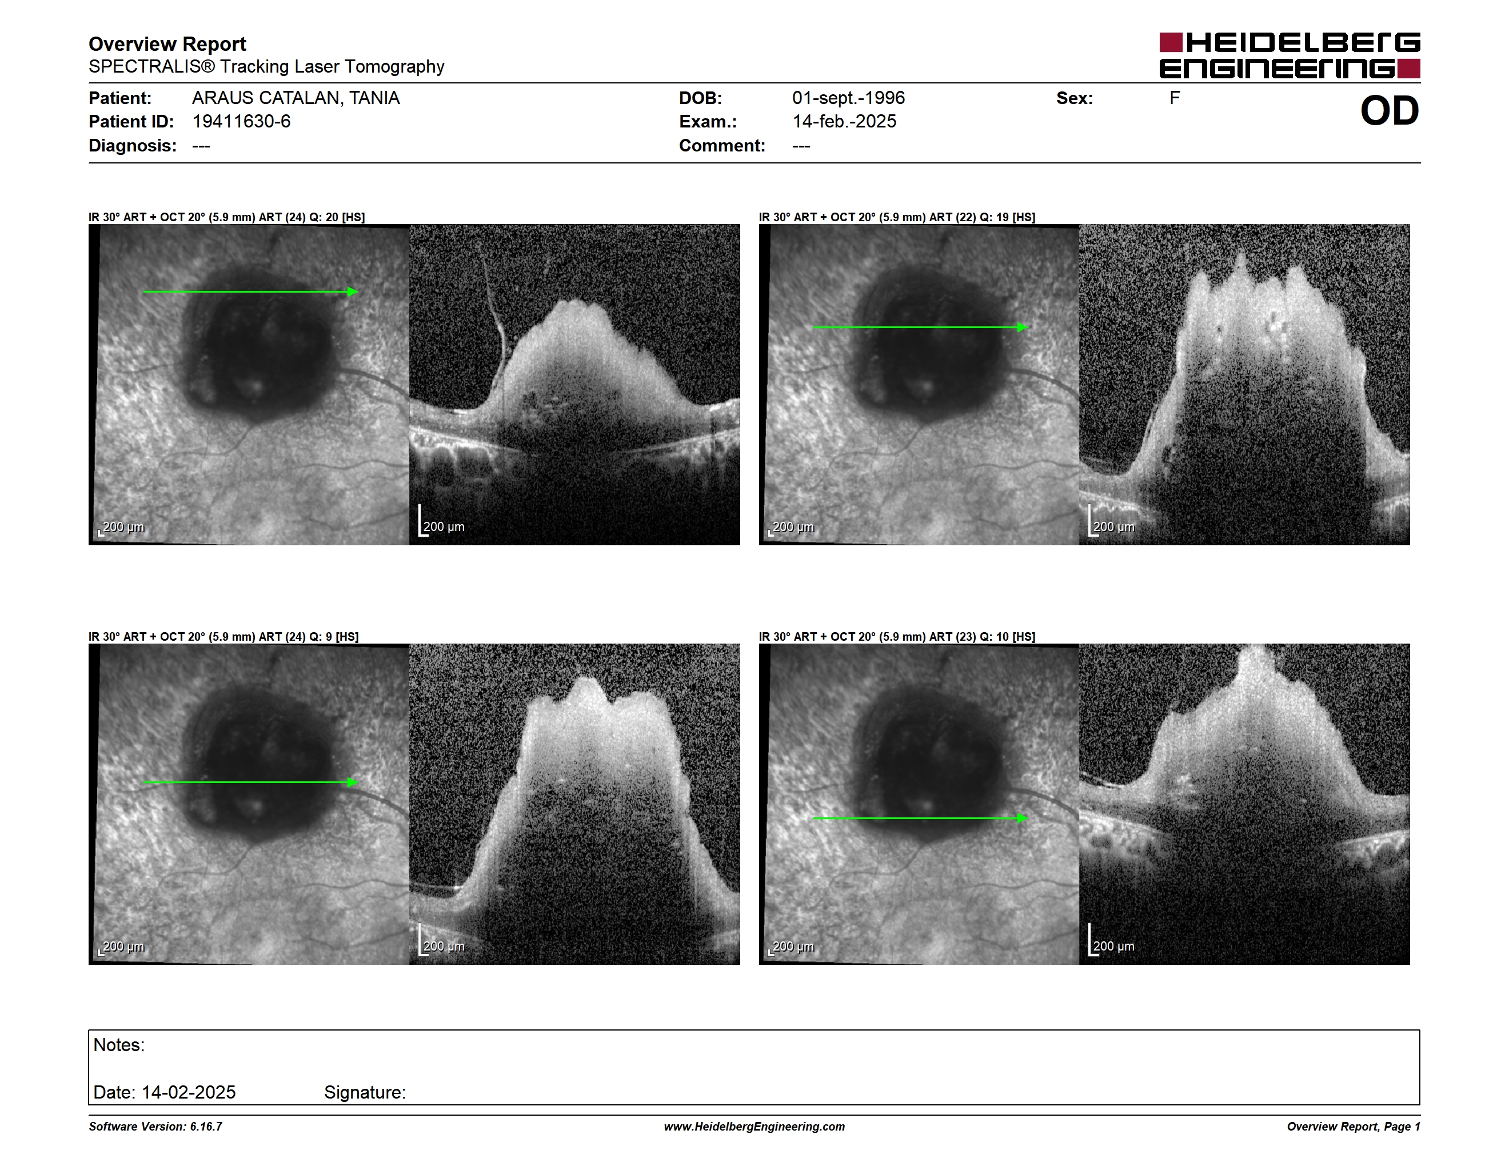The image size is (1509, 1166).
Task: Open the www.HeidelbergEngineering.com link
Action: [754, 1127]
